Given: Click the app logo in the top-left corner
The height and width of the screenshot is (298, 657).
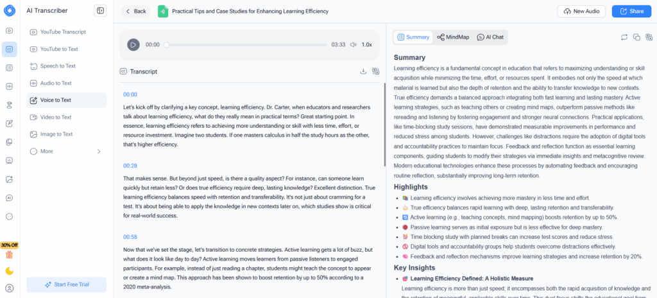Looking at the screenshot, I should (9, 11).
